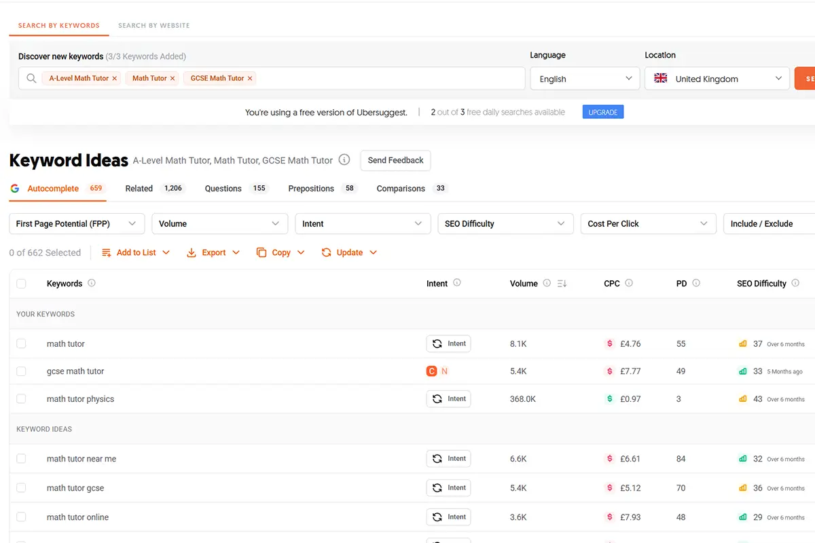Screen dimensions: 815x543
Task: Click inside the keyword search input field
Action: (x=374, y=78)
